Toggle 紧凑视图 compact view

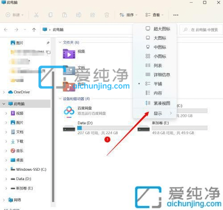(x=155, y=103)
